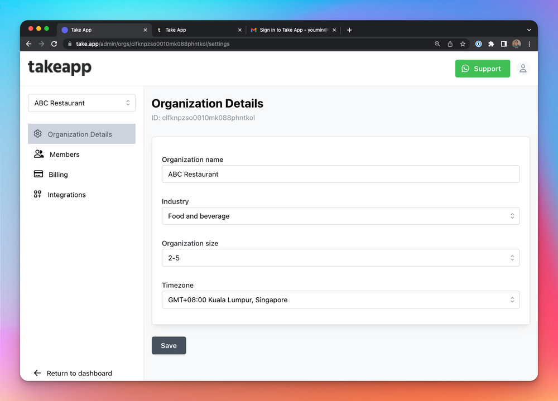Click the browser forward arrow
Screen dimensions: 558x401
point(42,44)
